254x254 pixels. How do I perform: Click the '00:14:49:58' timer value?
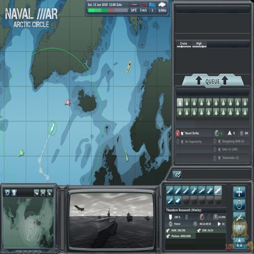[x=205, y=224]
